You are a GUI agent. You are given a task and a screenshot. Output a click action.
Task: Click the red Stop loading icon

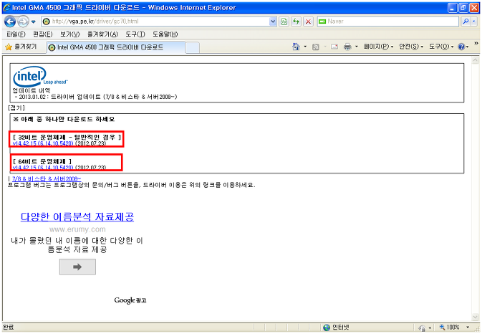(x=308, y=22)
